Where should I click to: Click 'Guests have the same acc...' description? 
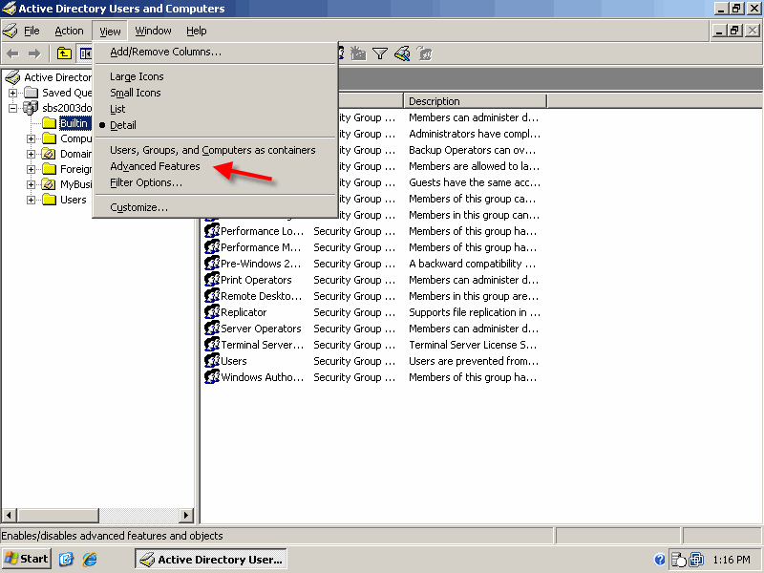pyautogui.click(x=475, y=182)
